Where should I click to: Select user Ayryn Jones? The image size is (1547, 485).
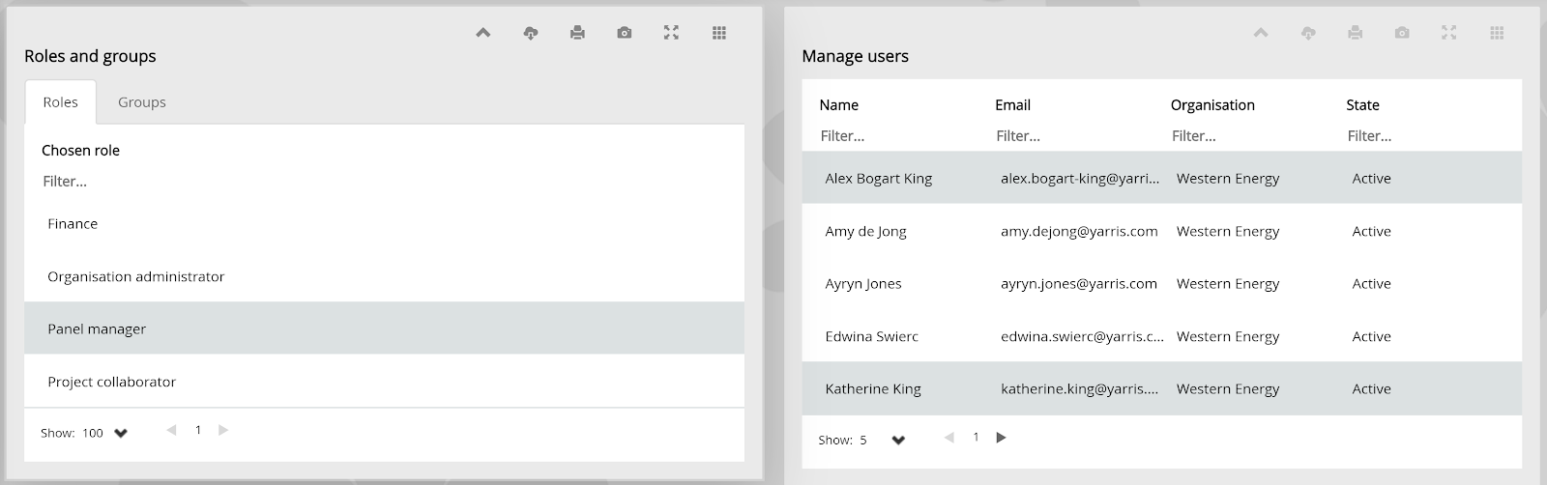[1161, 283]
